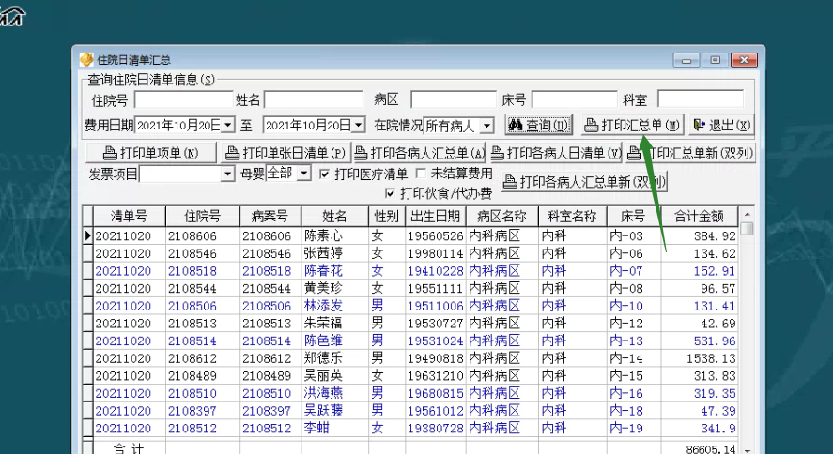Expand the 发票项目 dropdown list
The image size is (833, 454).
tap(227, 174)
